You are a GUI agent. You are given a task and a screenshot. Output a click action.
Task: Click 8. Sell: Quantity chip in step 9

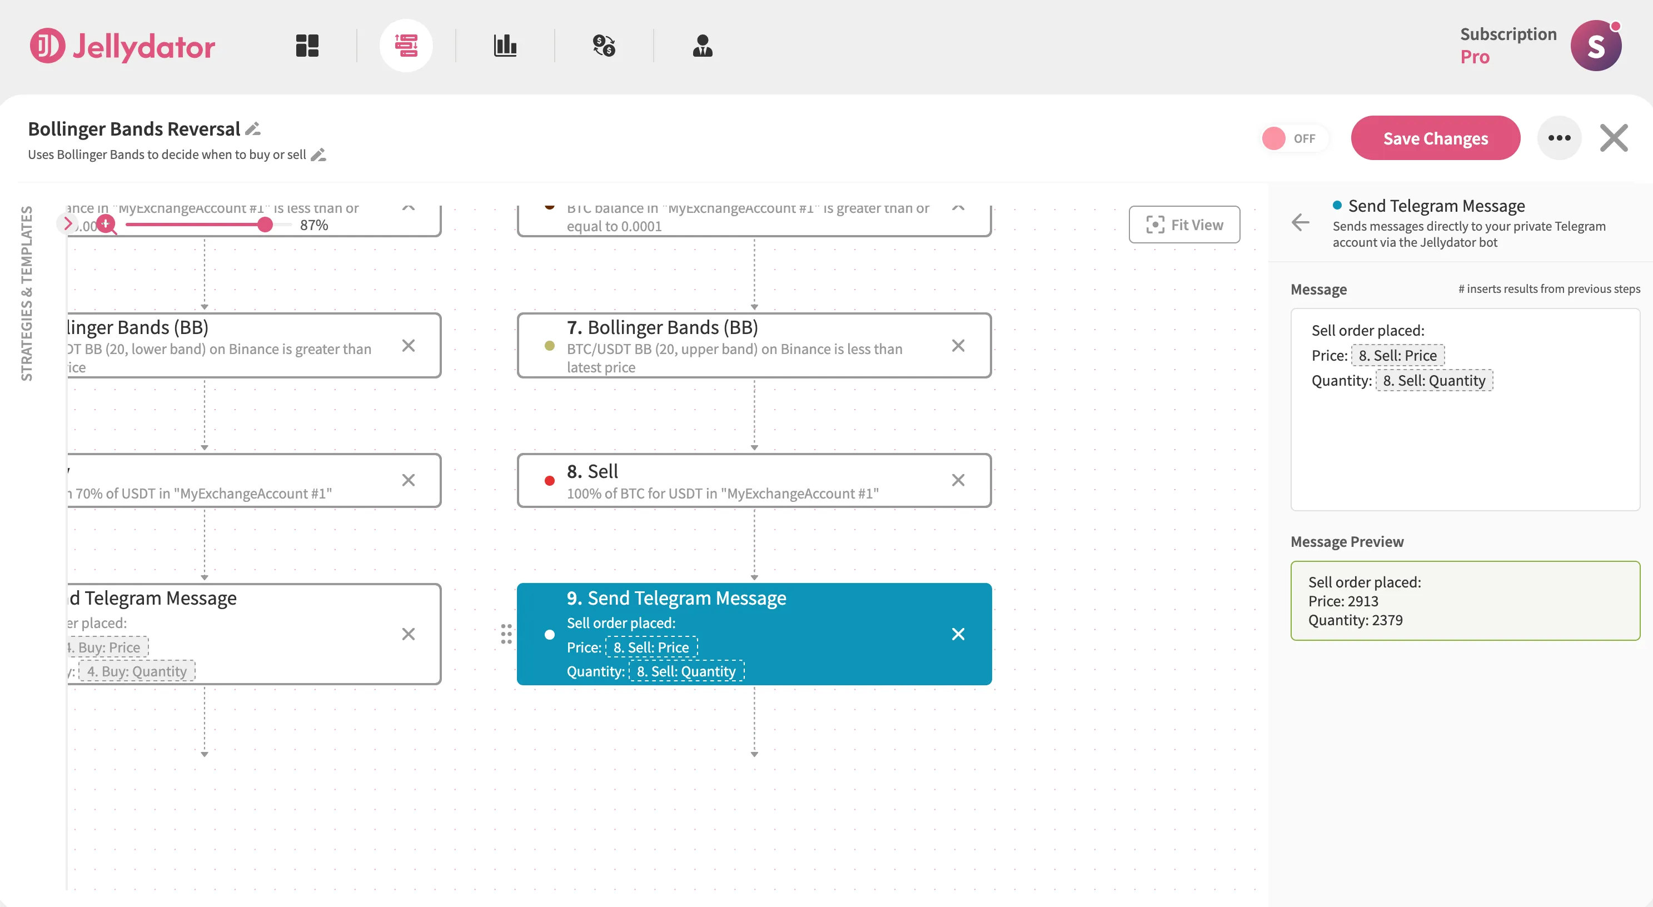[686, 671]
